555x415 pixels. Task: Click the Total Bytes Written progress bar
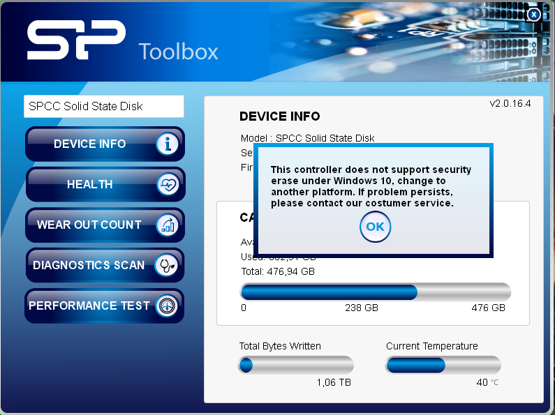295,365
